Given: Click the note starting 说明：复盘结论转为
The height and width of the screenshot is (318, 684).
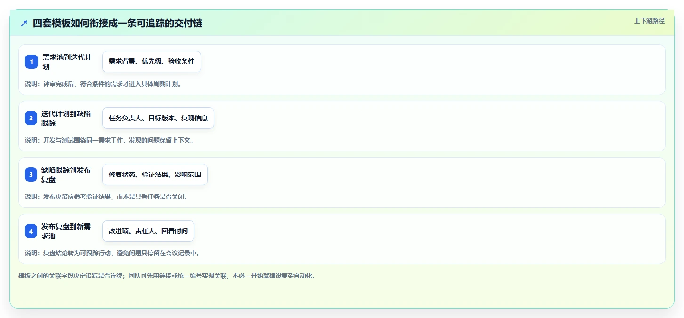Looking at the screenshot, I should (113, 253).
